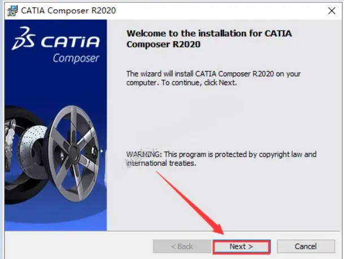This screenshot has width=344, height=259.
Task: Click the wheel hub center
Action: (x=76, y=152)
